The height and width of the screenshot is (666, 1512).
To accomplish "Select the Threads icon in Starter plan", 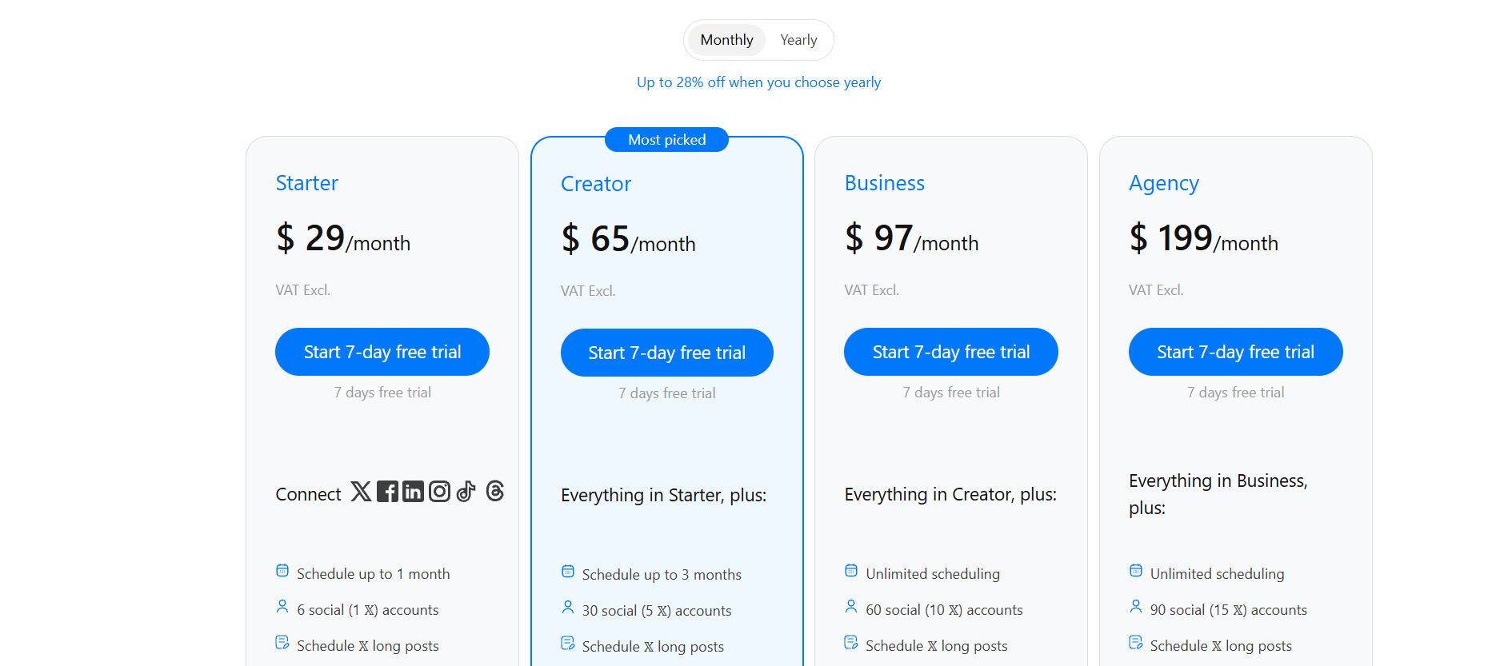I will pos(495,492).
